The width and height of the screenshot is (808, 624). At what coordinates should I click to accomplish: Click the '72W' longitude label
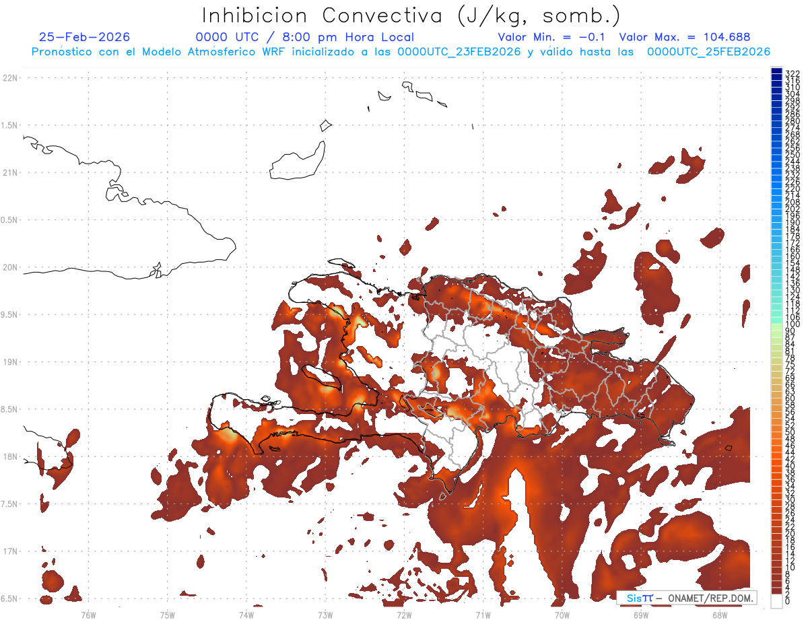(404, 615)
